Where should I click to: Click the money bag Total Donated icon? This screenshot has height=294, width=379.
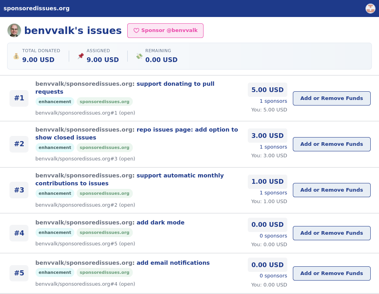[x=16, y=56]
